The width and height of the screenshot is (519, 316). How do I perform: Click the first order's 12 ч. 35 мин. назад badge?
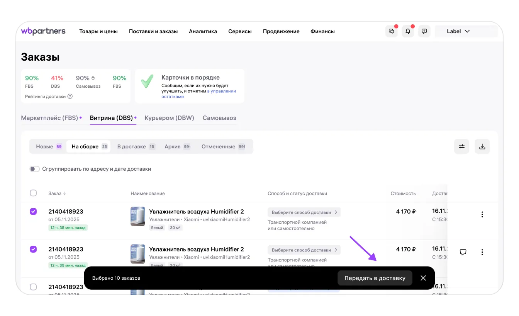(68, 228)
